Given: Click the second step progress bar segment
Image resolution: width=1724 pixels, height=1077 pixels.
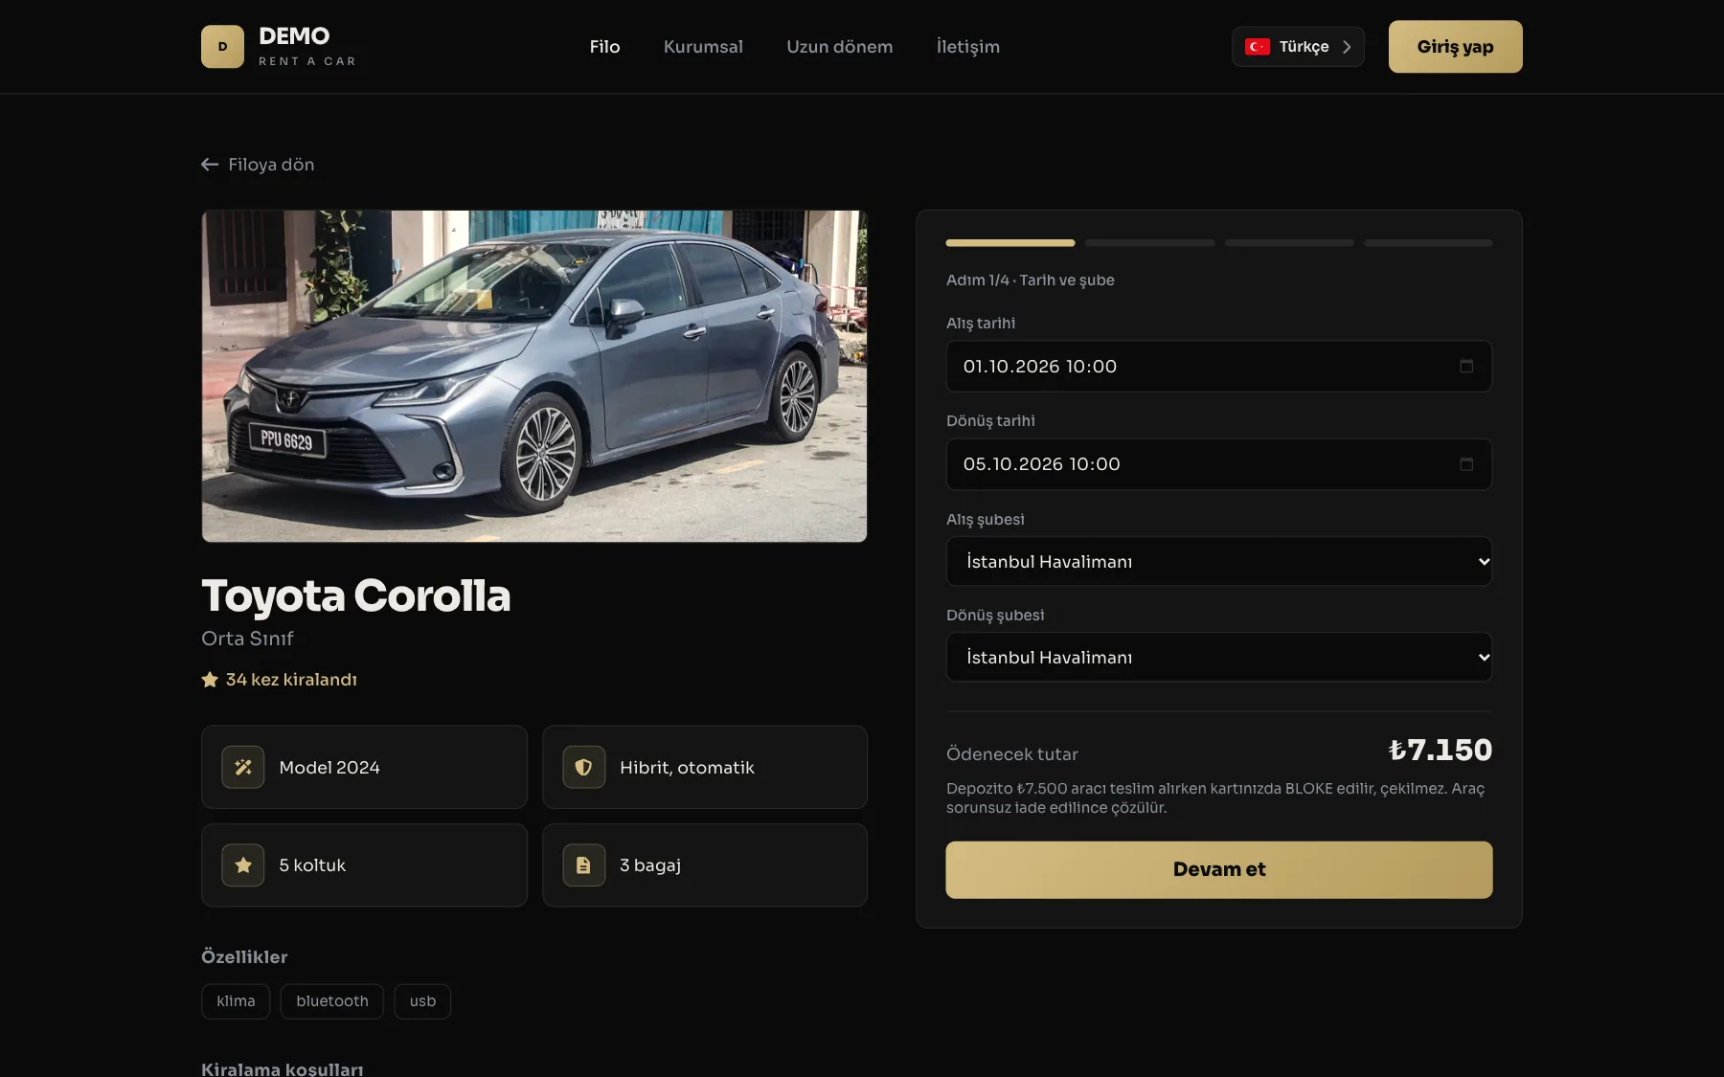Looking at the screenshot, I should (1150, 243).
